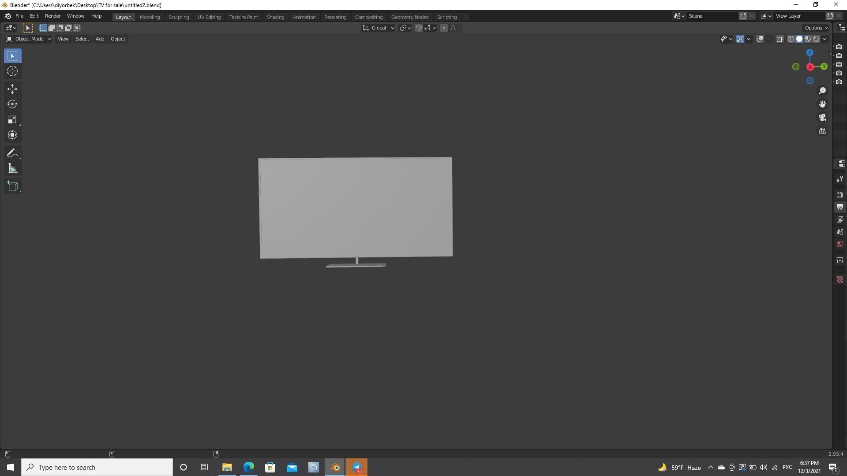Open the Object Mode dropdown
This screenshot has width=847, height=476.
[x=29, y=39]
